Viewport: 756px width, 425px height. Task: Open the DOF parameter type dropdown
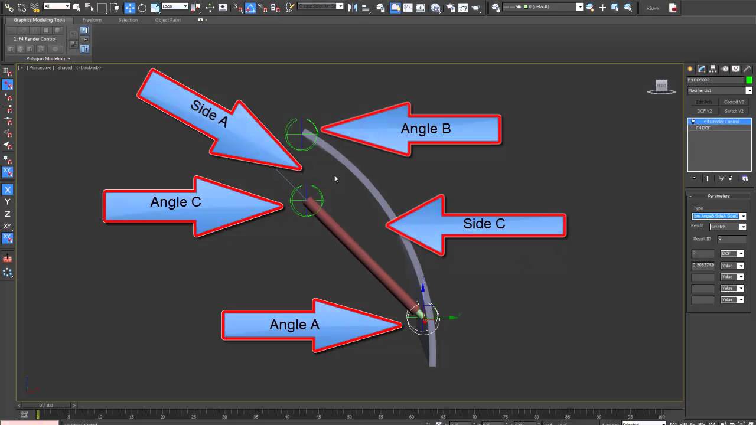click(x=732, y=253)
